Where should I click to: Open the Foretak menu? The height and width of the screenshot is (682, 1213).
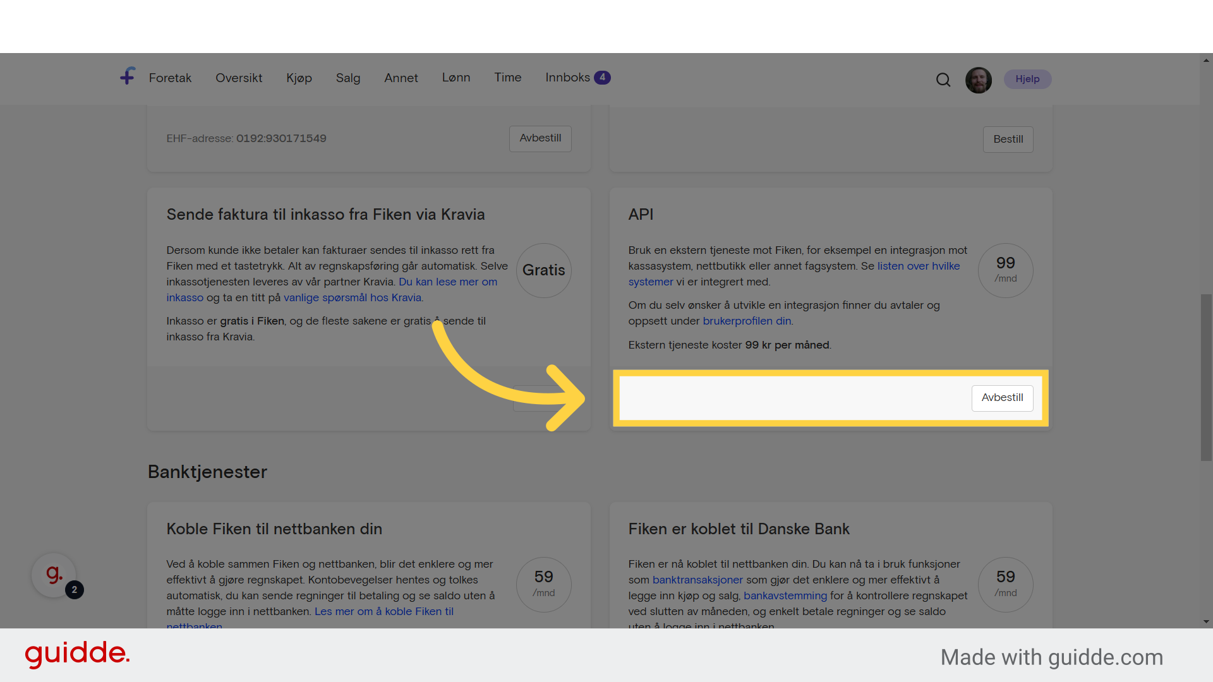pyautogui.click(x=170, y=78)
